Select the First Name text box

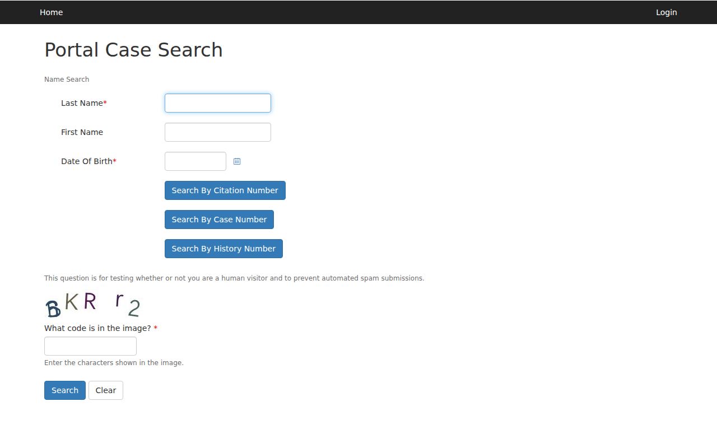pos(218,132)
